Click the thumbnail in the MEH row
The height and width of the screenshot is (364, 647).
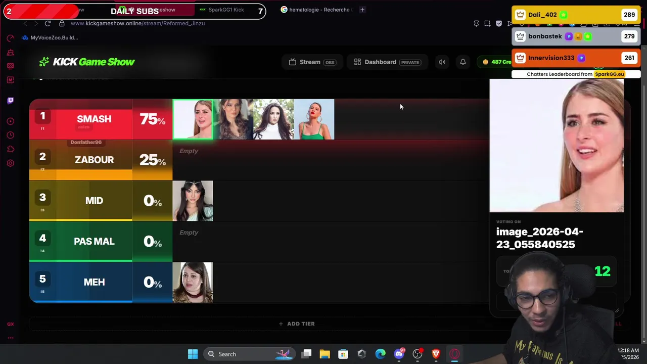pyautogui.click(x=193, y=282)
